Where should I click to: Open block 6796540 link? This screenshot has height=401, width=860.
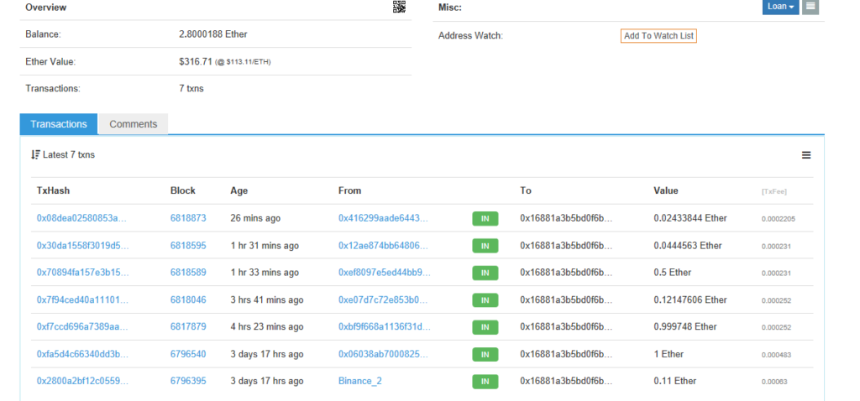pos(188,354)
